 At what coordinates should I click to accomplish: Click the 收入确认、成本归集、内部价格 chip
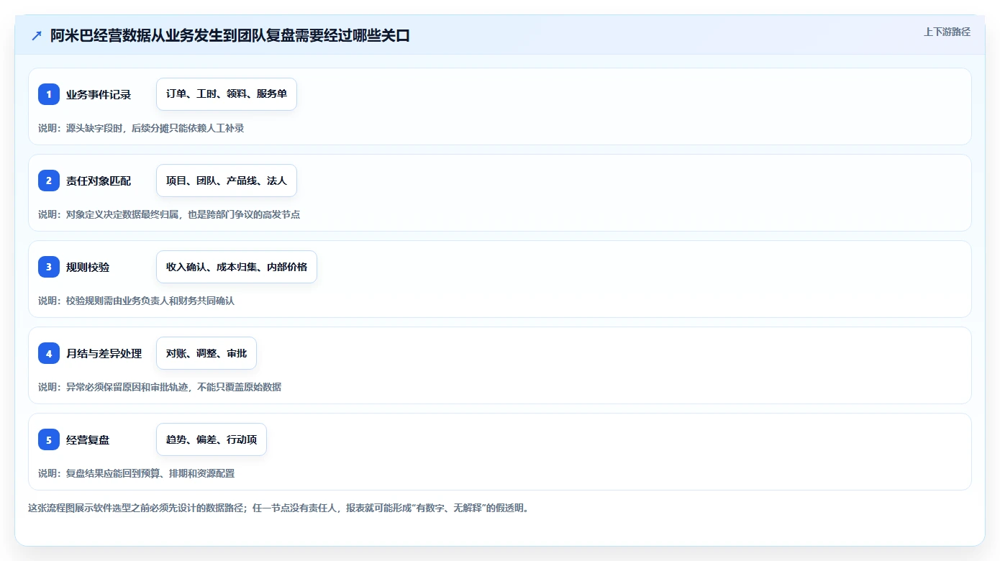coord(237,267)
